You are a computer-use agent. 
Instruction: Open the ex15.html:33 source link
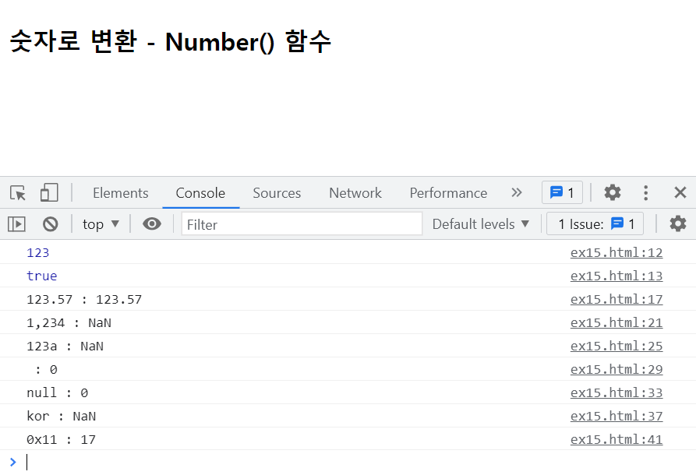(x=616, y=392)
